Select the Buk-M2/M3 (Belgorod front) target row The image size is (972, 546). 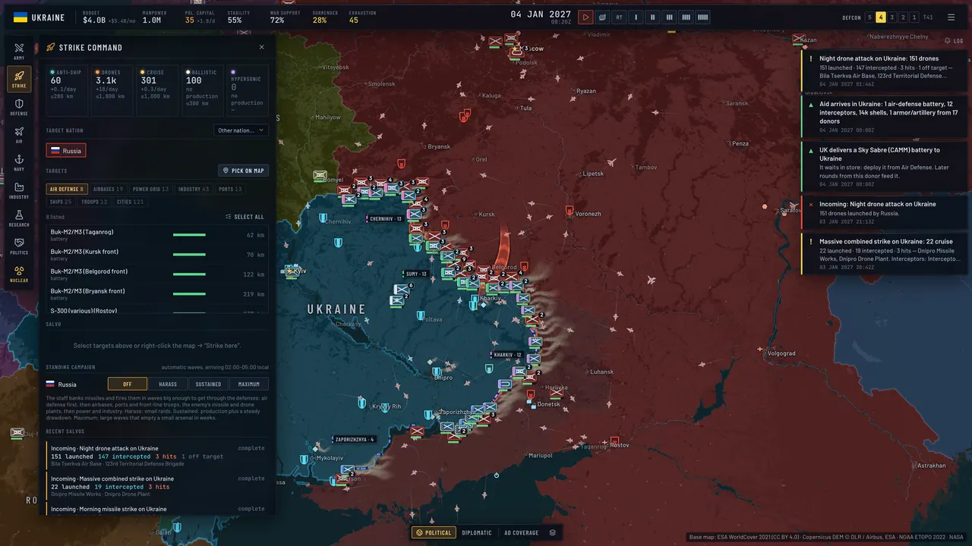pyautogui.click(x=157, y=274)
